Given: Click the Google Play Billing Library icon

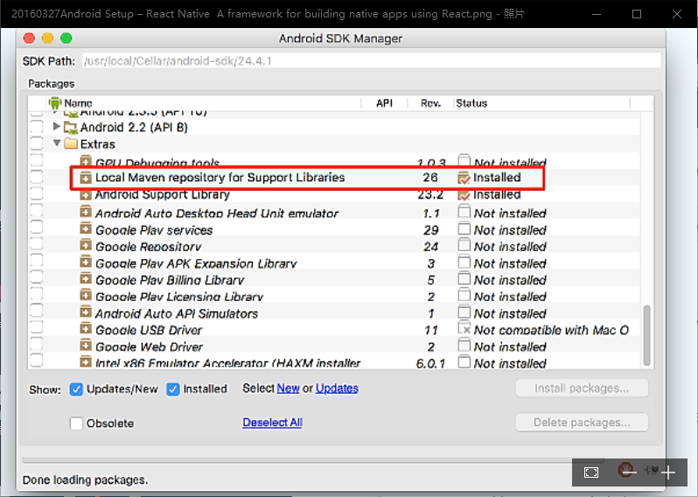Looking at the screenshot, I should pyautogui.click(x=86, y=278).
